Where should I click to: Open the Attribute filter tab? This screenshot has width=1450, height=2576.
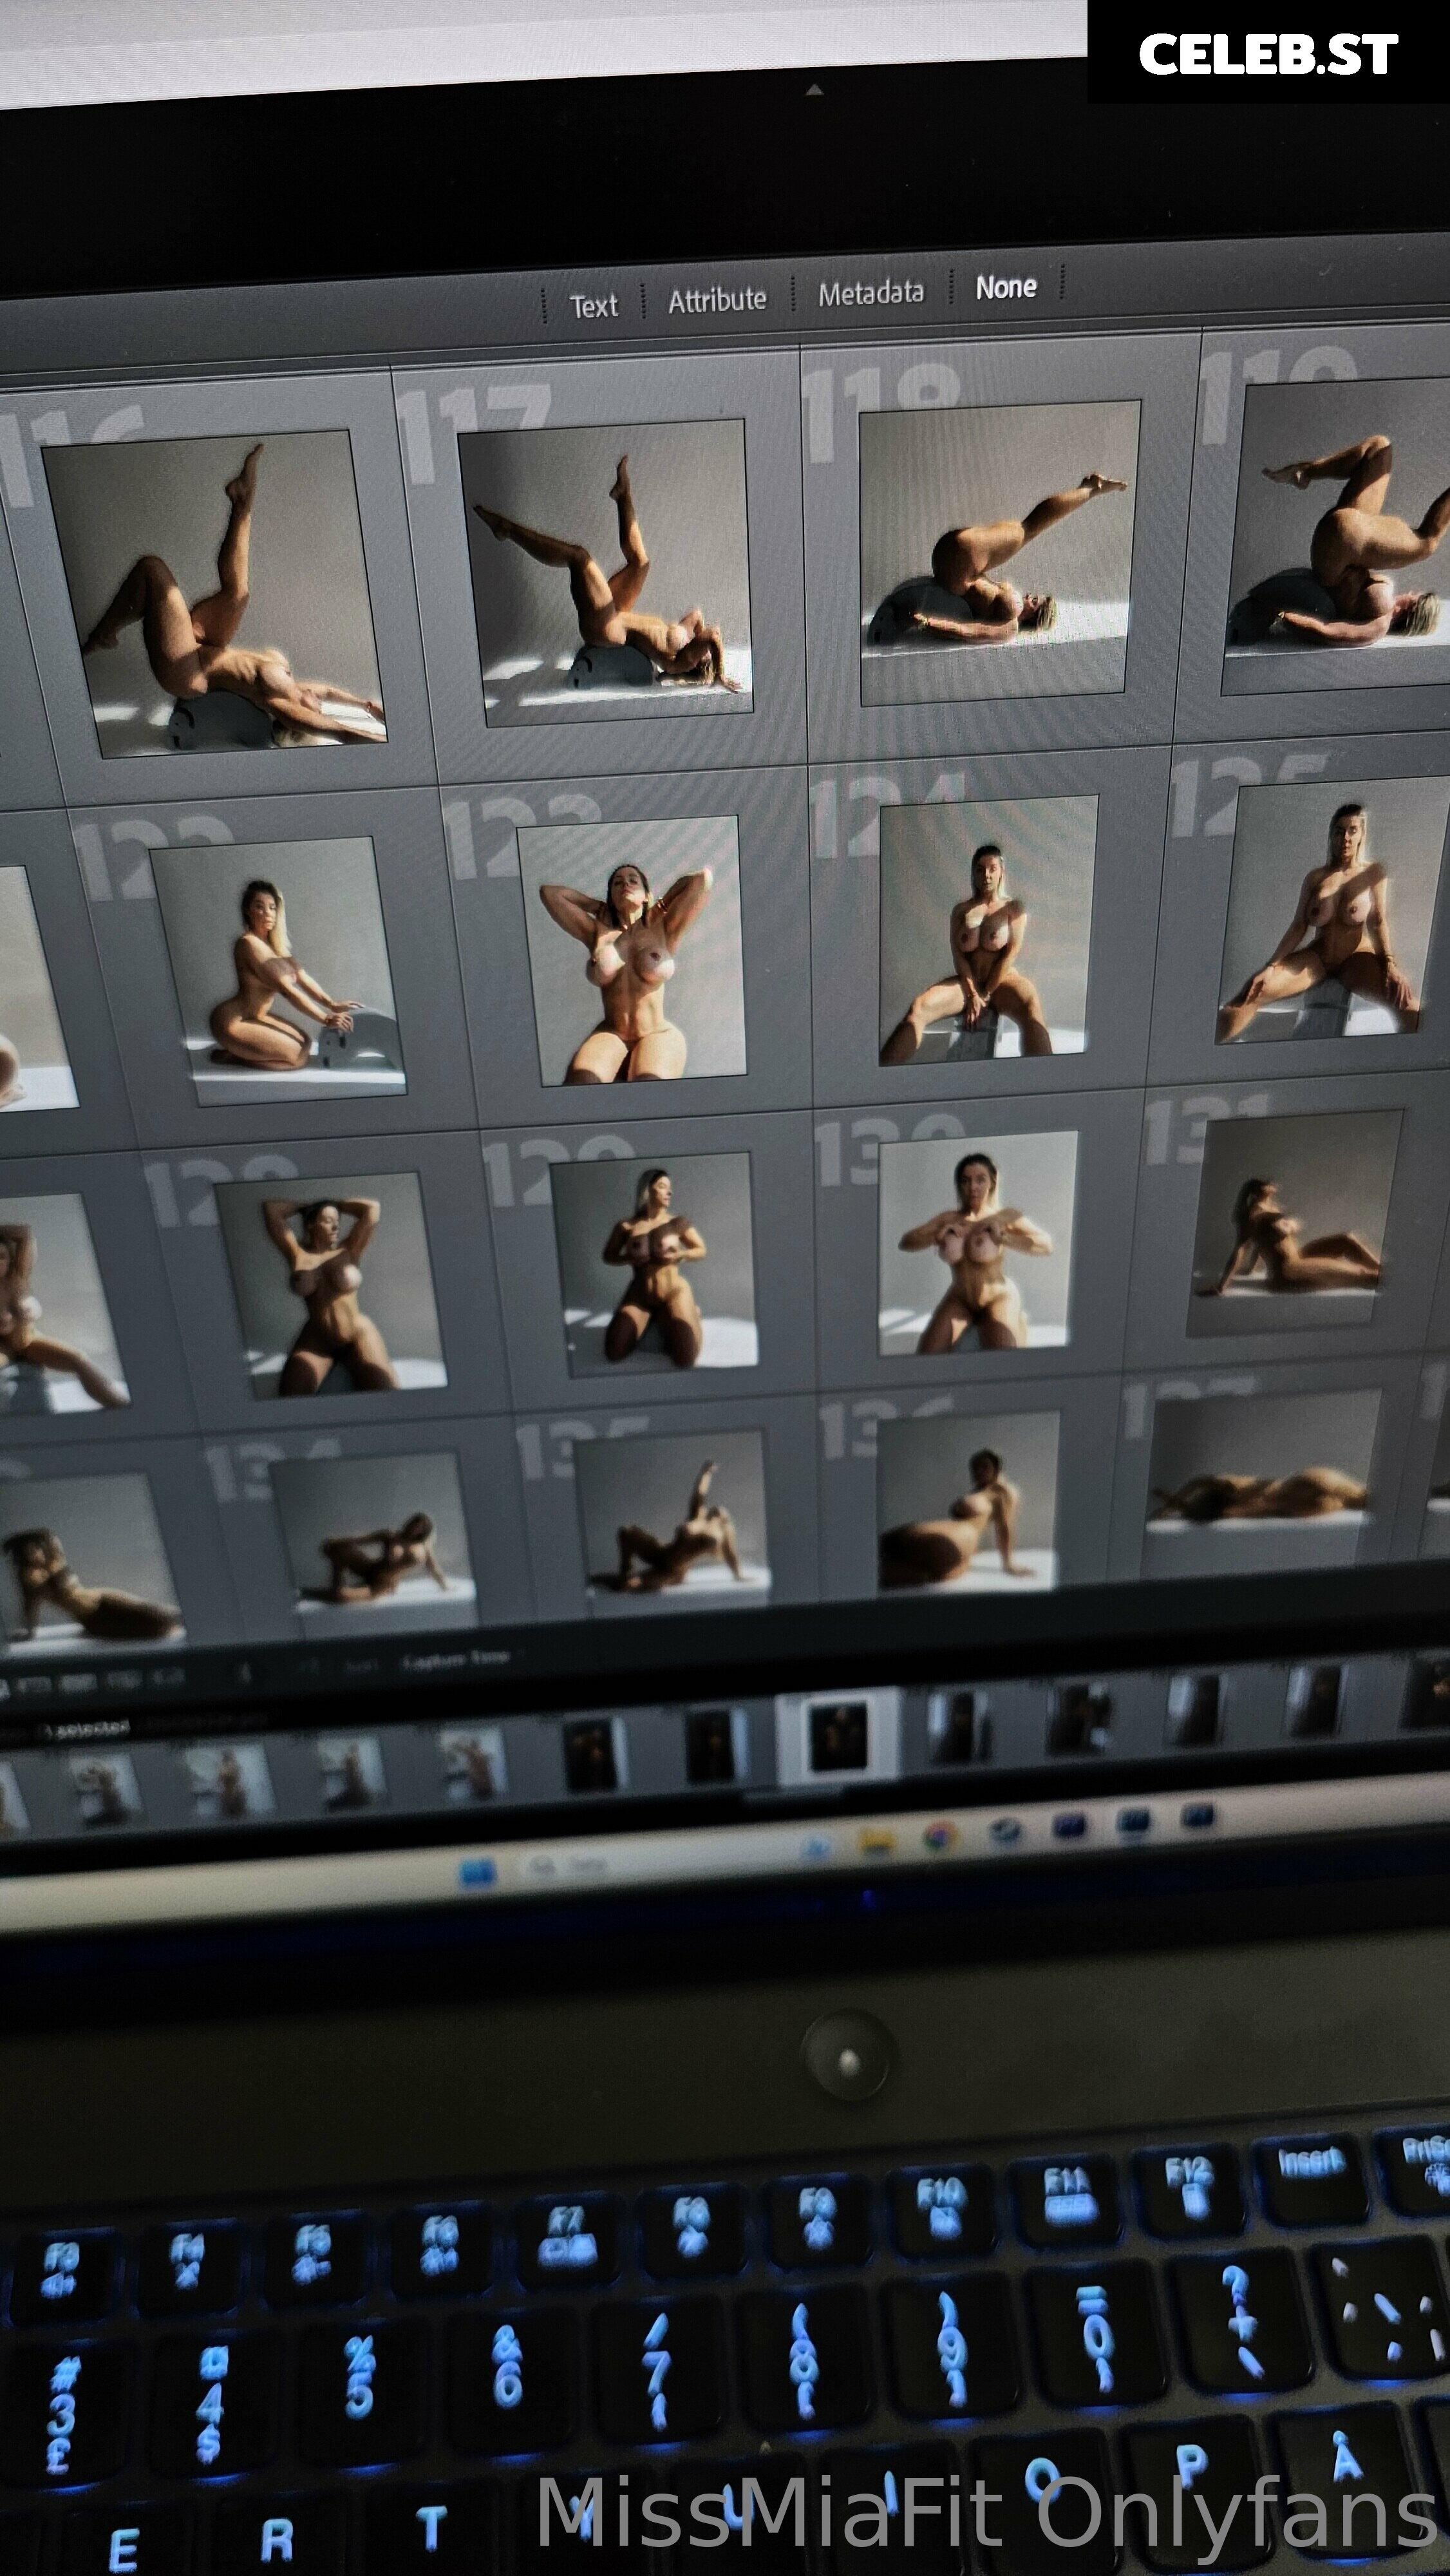tap(717, 299)
